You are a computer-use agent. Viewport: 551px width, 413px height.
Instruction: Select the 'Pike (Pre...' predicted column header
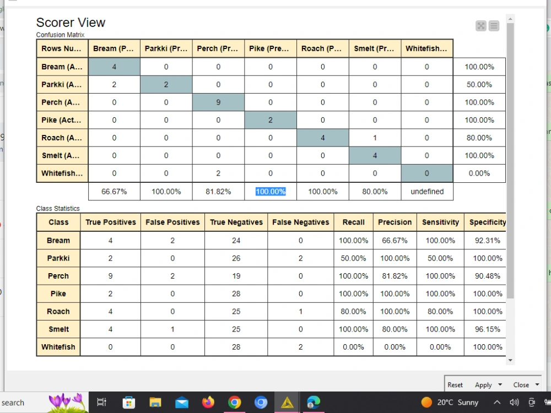point(271,48)
